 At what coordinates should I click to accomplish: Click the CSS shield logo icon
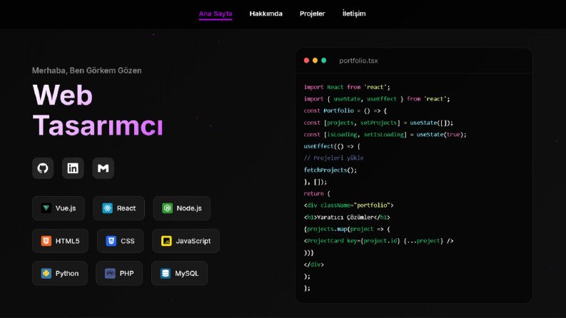(111, 241)
